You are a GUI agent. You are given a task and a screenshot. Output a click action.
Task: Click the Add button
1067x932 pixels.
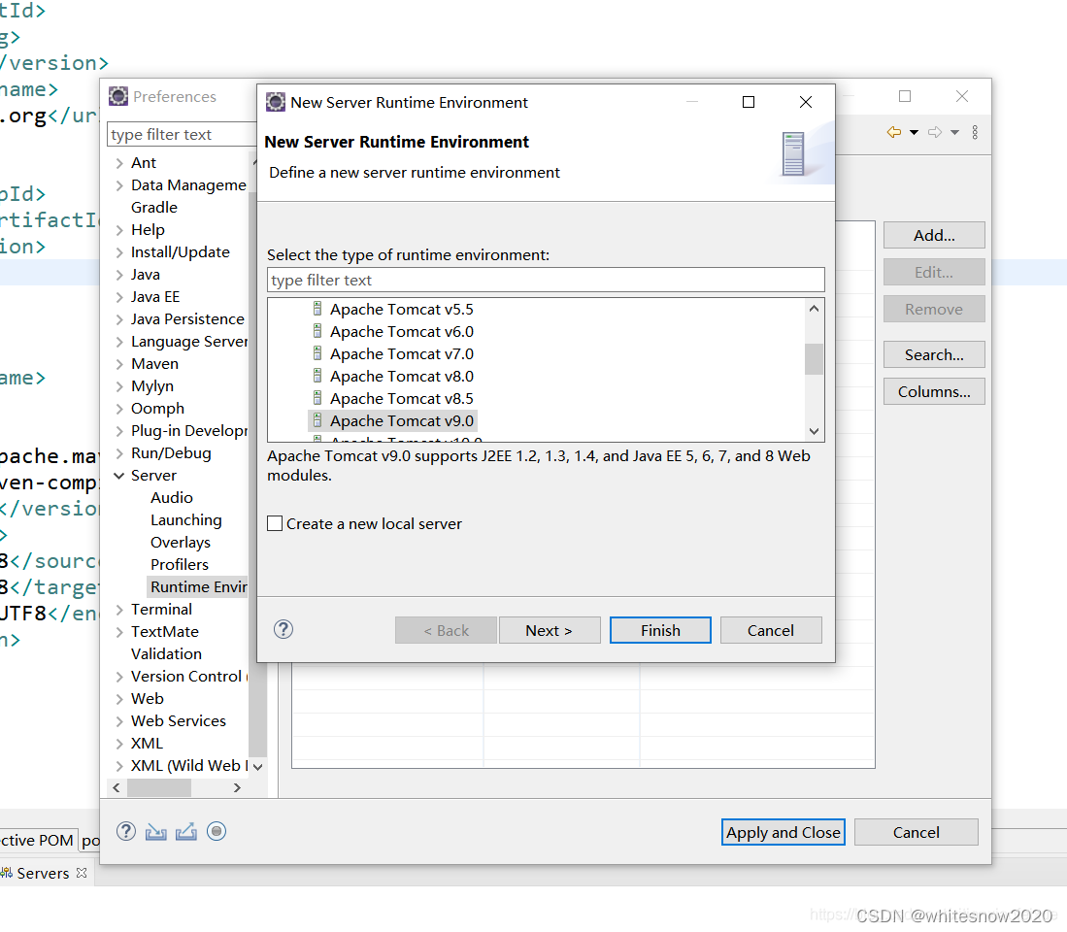[x=933, y=234]
